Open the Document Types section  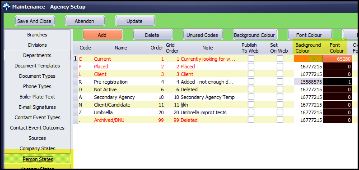37,76
